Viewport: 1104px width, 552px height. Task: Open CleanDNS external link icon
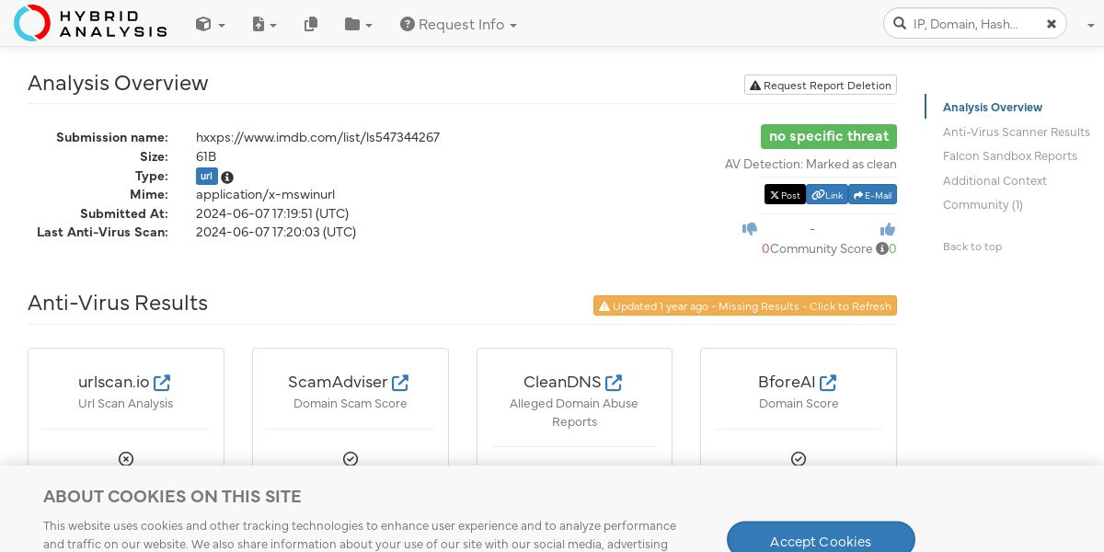tap(614, 382)
